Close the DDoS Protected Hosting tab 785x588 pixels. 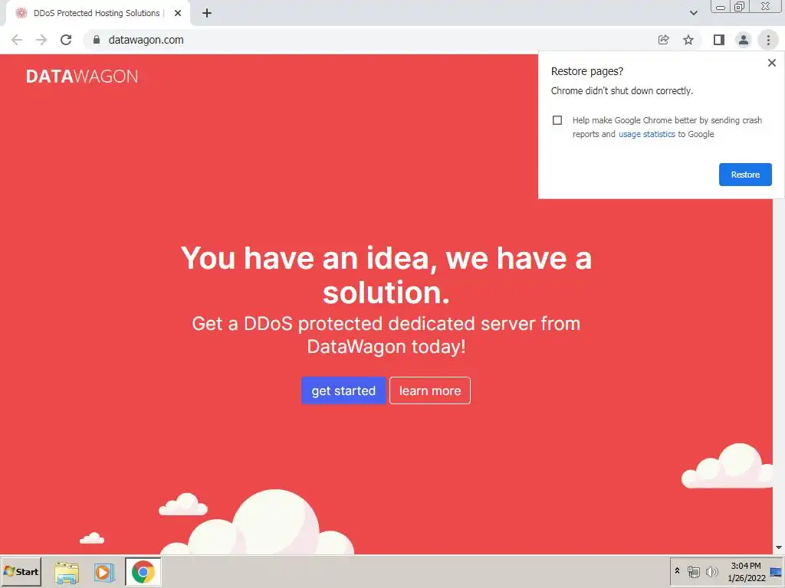tap(178, 14)
